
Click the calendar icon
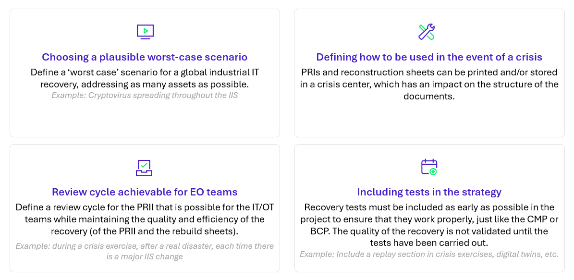click(x=429, y=167)
